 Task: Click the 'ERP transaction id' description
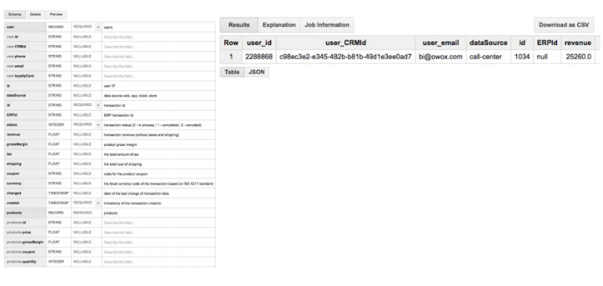point(118,115)
